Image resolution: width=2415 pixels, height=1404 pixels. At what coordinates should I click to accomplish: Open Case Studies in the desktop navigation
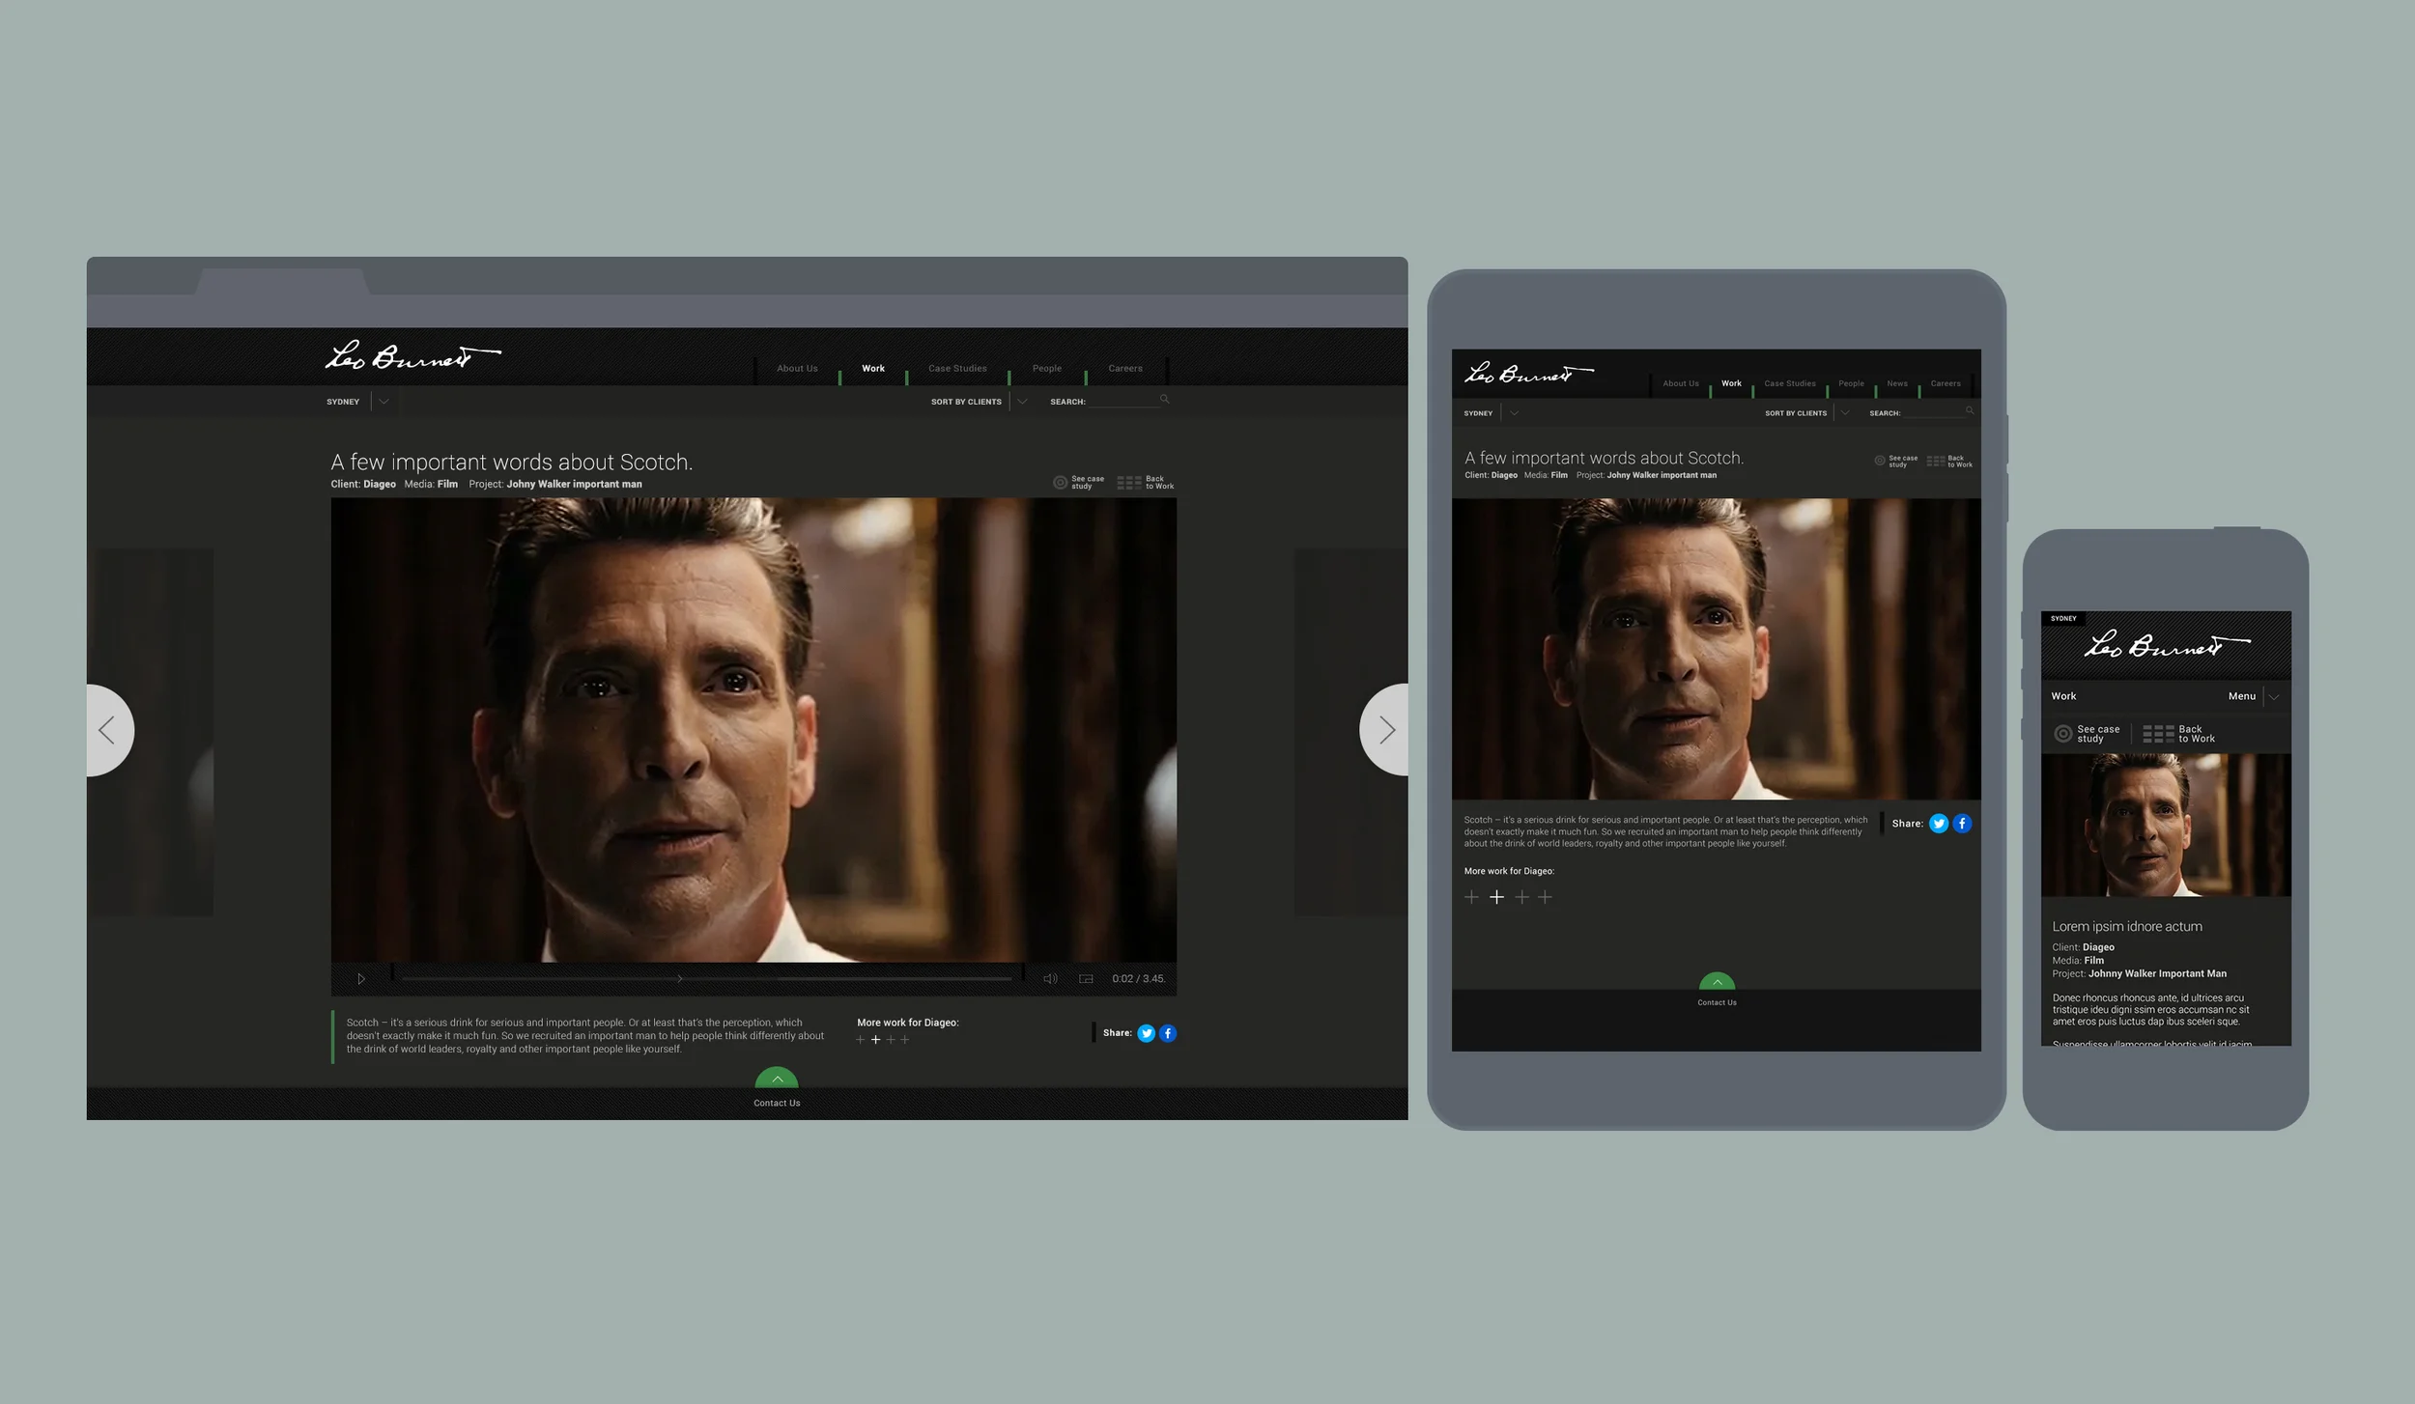957,369
